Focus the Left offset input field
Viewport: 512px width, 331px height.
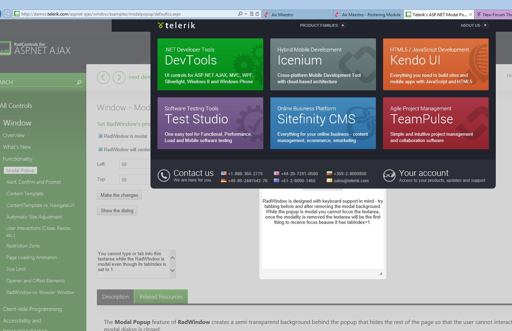pyautogui.click(x=135, y=164)
